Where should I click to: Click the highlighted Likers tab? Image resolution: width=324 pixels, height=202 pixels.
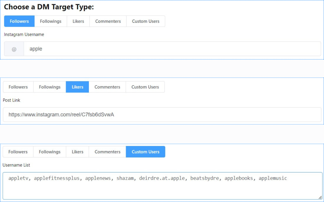coord(77,87)
